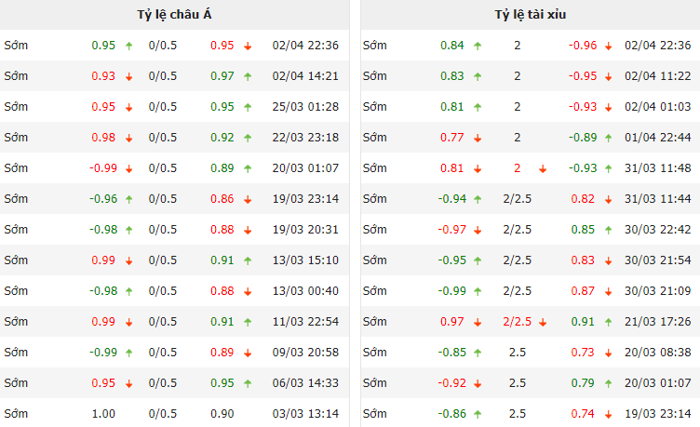This screenshot has width=700, height=427.
Task: Click the down arrow next to 0.86
Action: pos(248,199)
